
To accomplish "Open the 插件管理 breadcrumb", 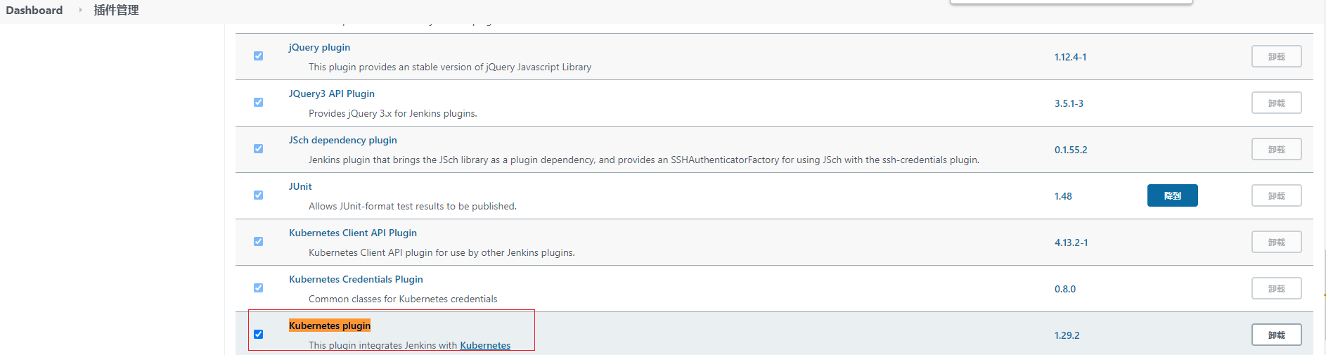I will pos(116,10).
